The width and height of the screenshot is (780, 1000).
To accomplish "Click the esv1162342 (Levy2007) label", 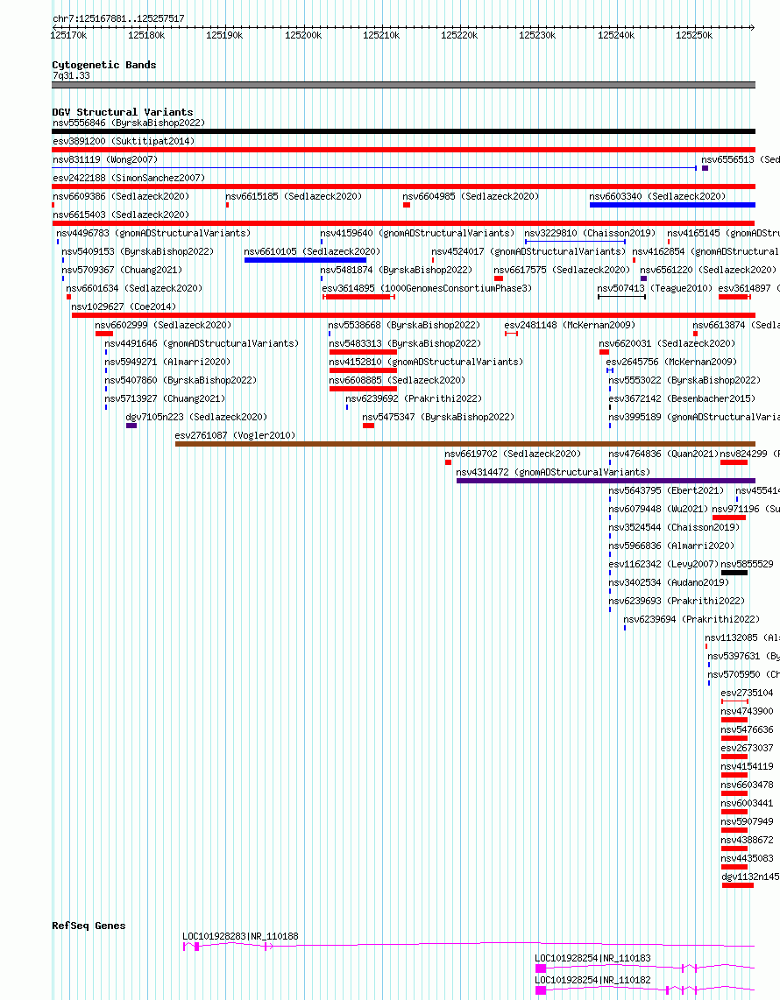I will click(663, 565).
